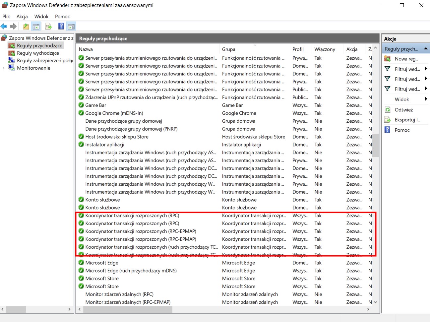Open the Akcja menu
The width and height of the screenshot is (430, 322).
[x=22, y=16]
